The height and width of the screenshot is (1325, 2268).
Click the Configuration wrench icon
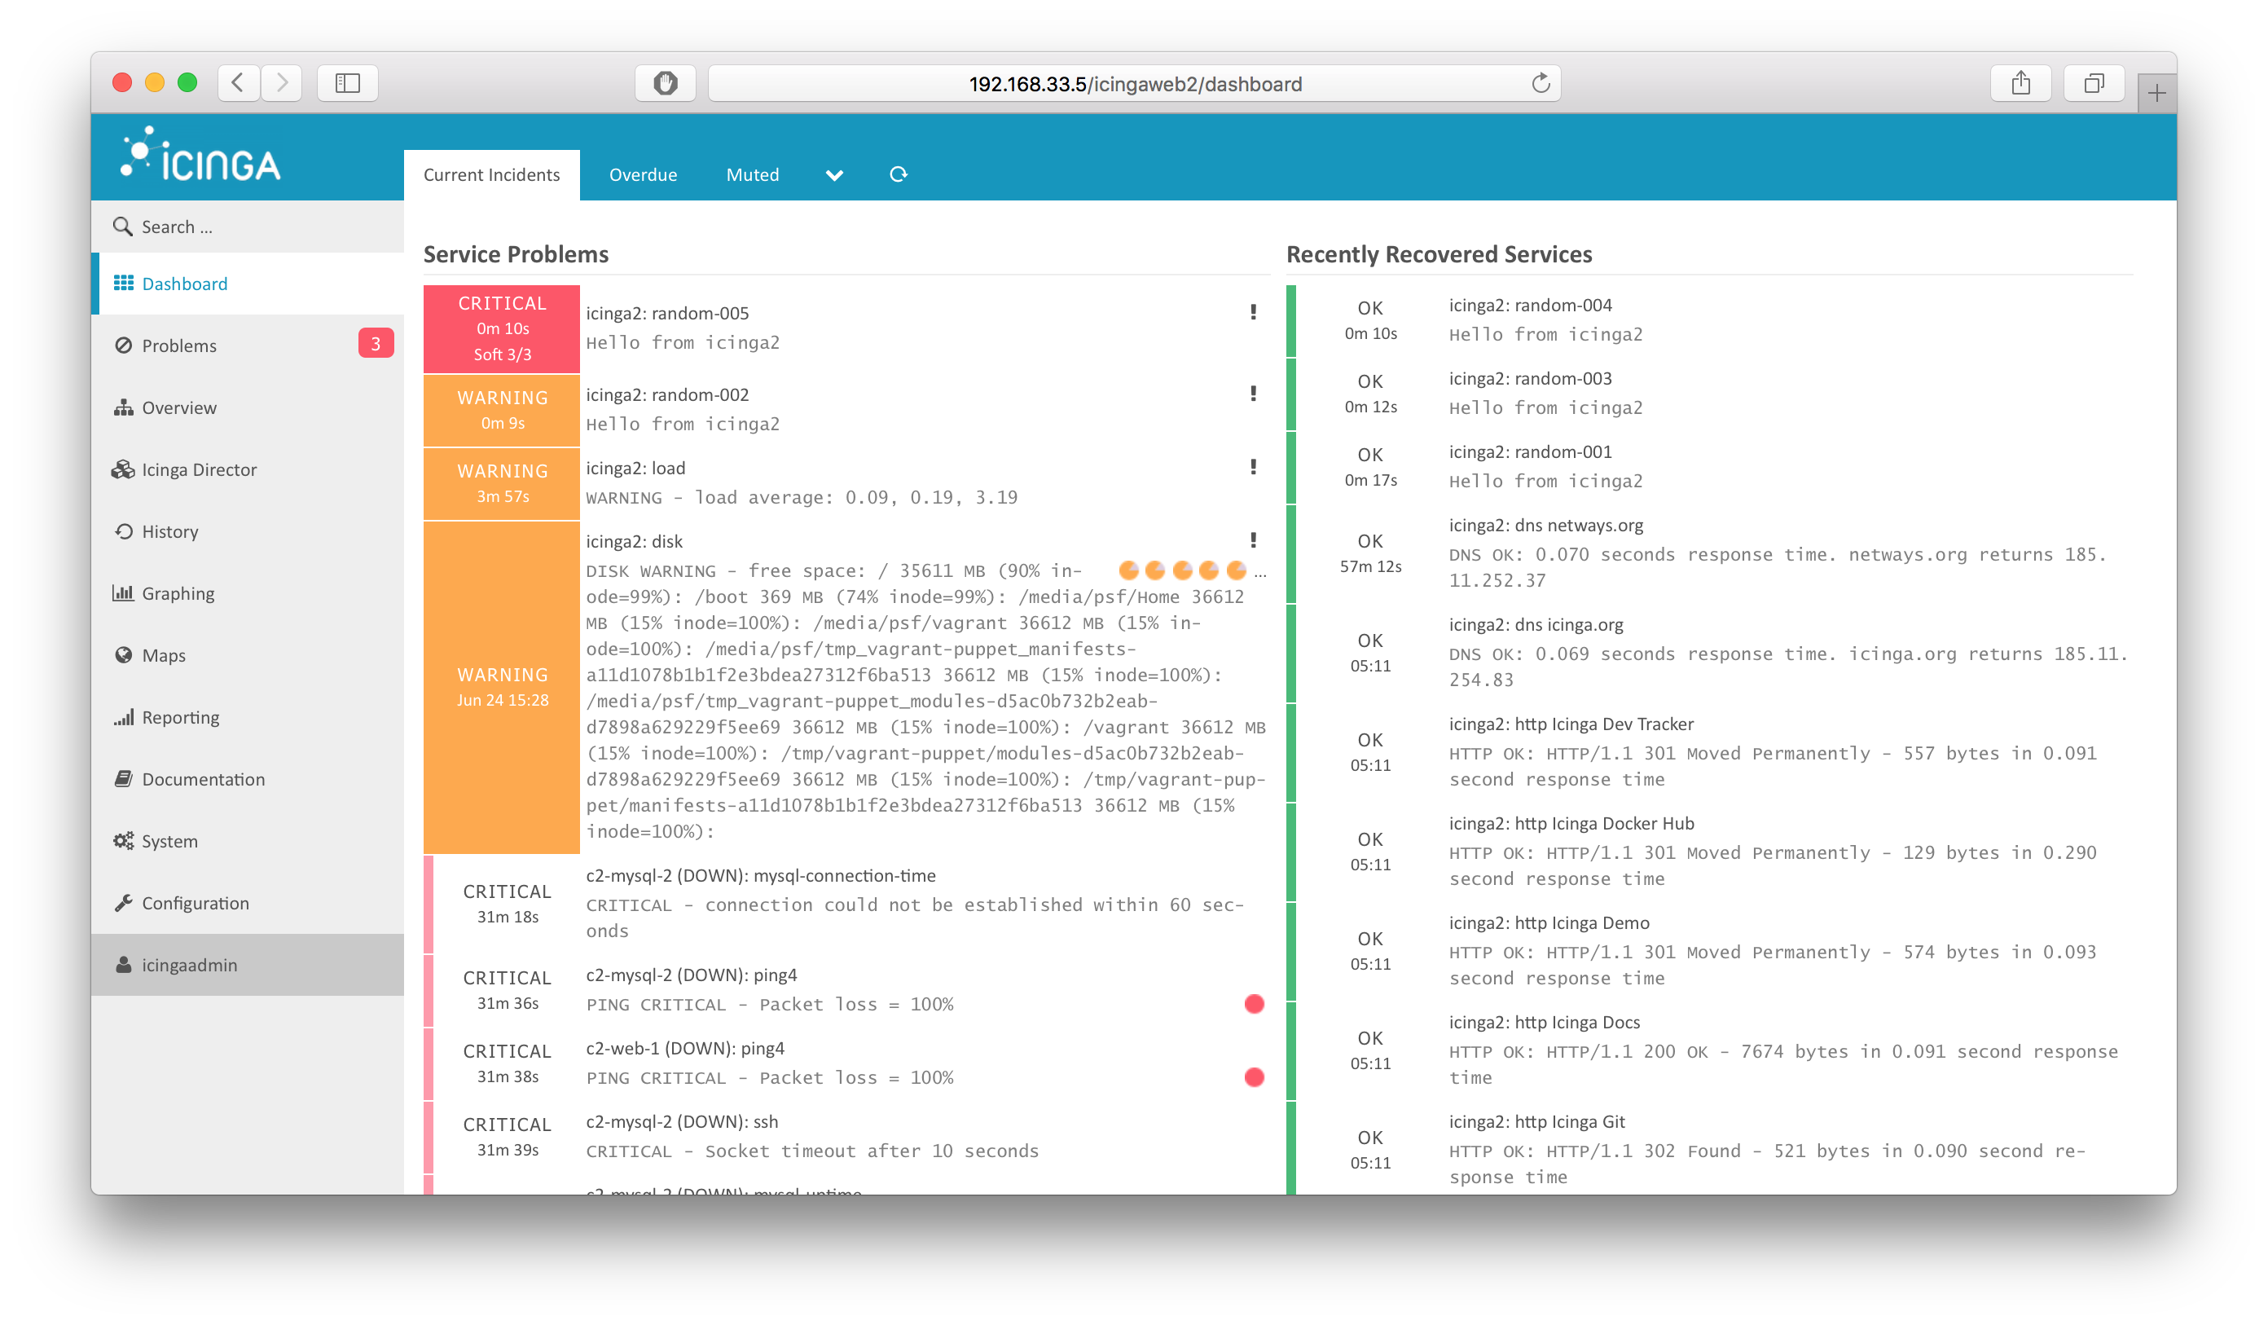coord(123,903)
